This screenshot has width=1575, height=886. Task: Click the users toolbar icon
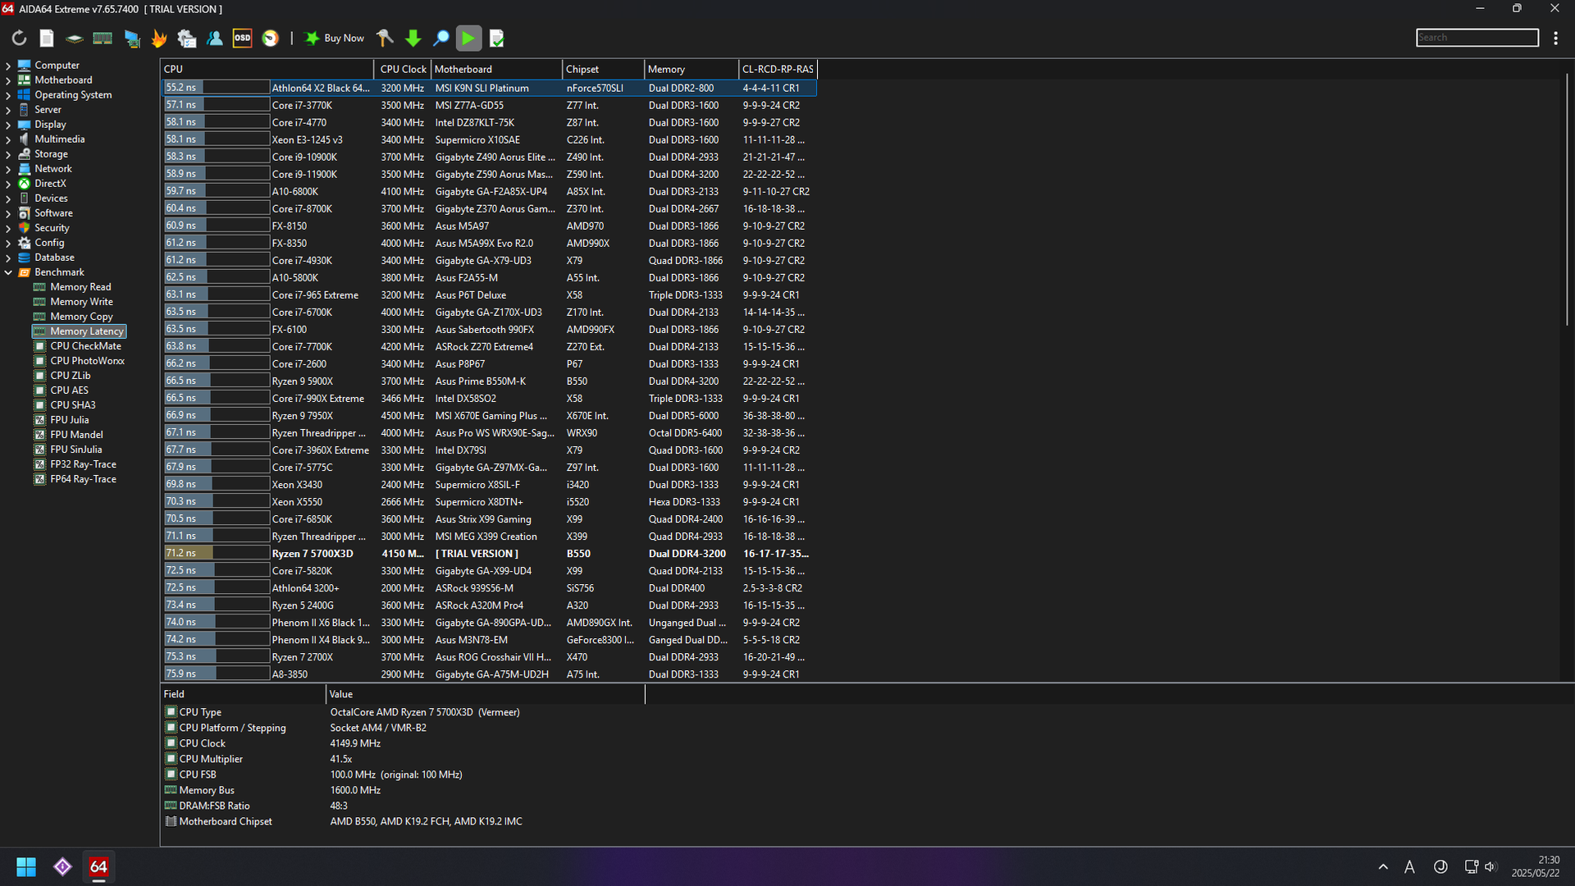pos(215,38)
